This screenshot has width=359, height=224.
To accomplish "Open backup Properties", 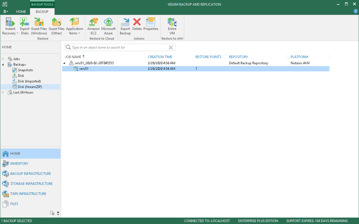I will [151, 24].
